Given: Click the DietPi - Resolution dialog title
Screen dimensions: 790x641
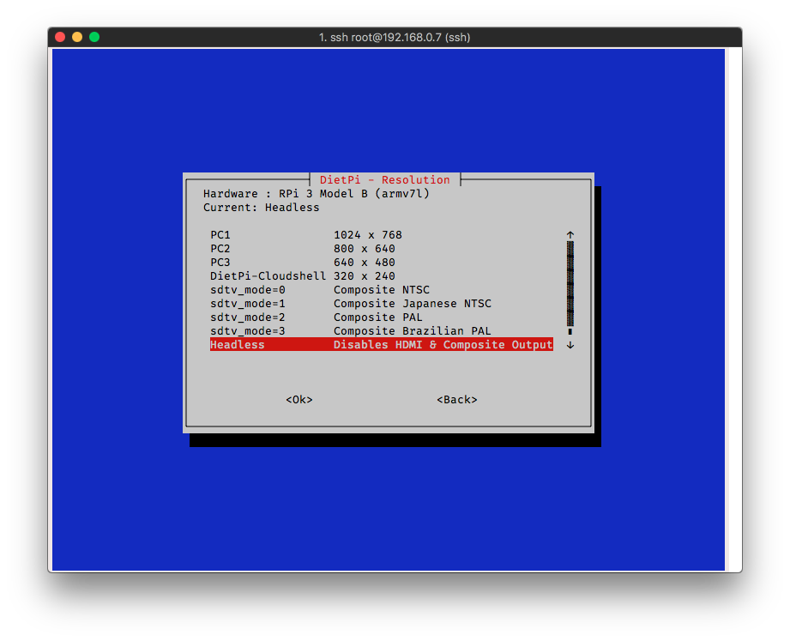Looking at the screenshot, I should point(385,180).
